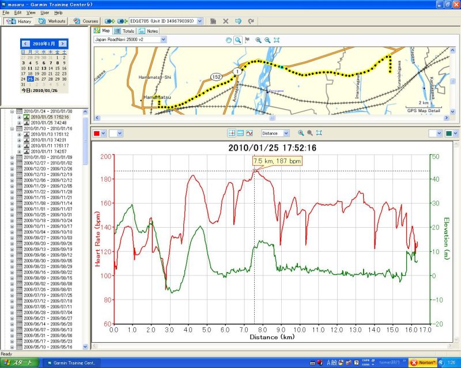Zoom out on the map
Image resolution: width=461 pixels, height=368 pixels.
pyautogui.click(x=267, y=40)
